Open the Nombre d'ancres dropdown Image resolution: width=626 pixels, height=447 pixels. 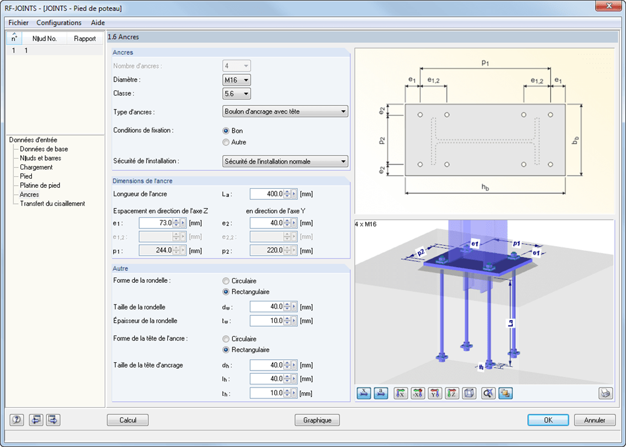(x=237, y=66)
